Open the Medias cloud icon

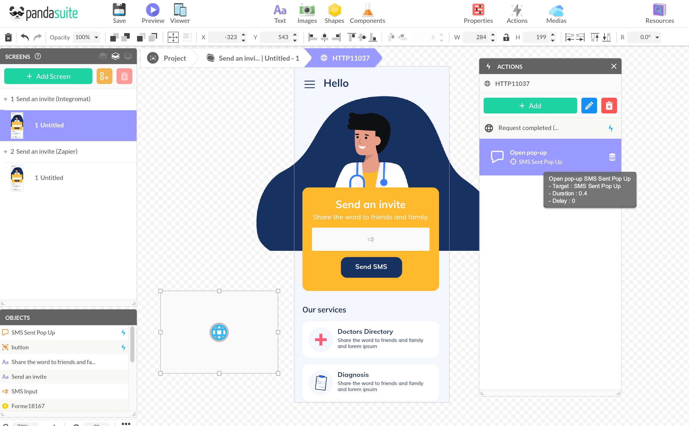[556, 11]
